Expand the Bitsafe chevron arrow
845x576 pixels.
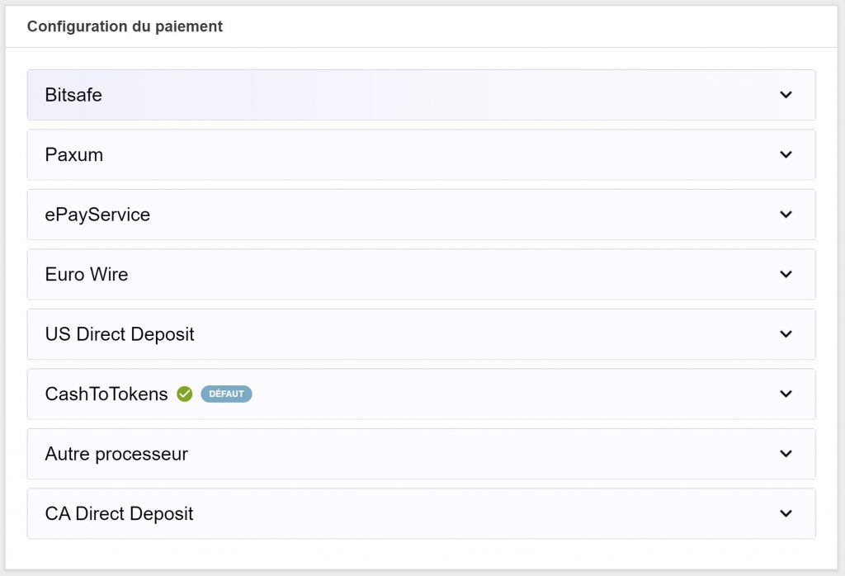pyautogui.click(x=786, y=95)
